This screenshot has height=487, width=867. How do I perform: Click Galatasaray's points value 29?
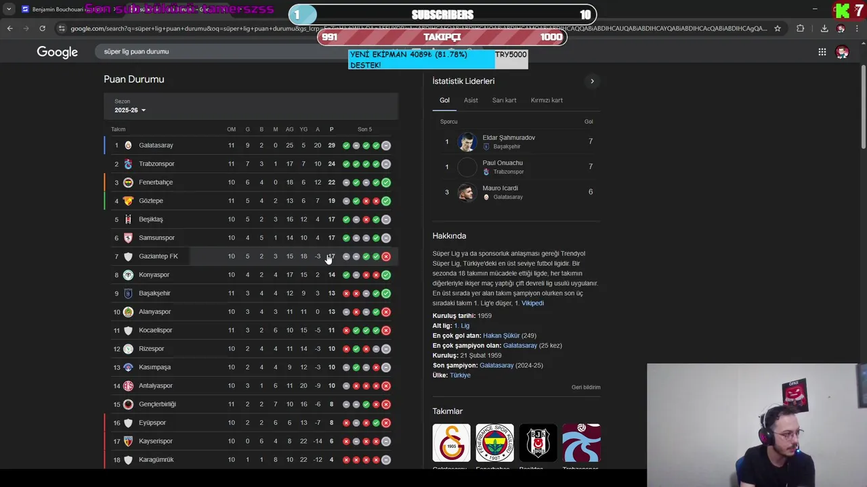point(331,145)
